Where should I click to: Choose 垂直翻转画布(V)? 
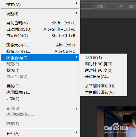pyautogui.click(x=103, y=92)
